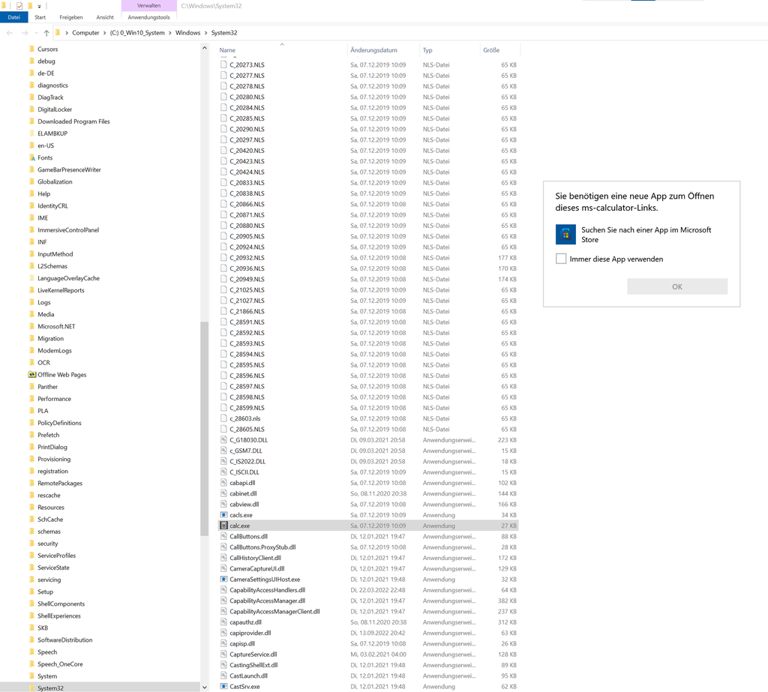Image resolution: width=768 pixels, height=692 pixels.
Task: Click the Properties icon on the quick access toolbar
Action: [19, 6]
